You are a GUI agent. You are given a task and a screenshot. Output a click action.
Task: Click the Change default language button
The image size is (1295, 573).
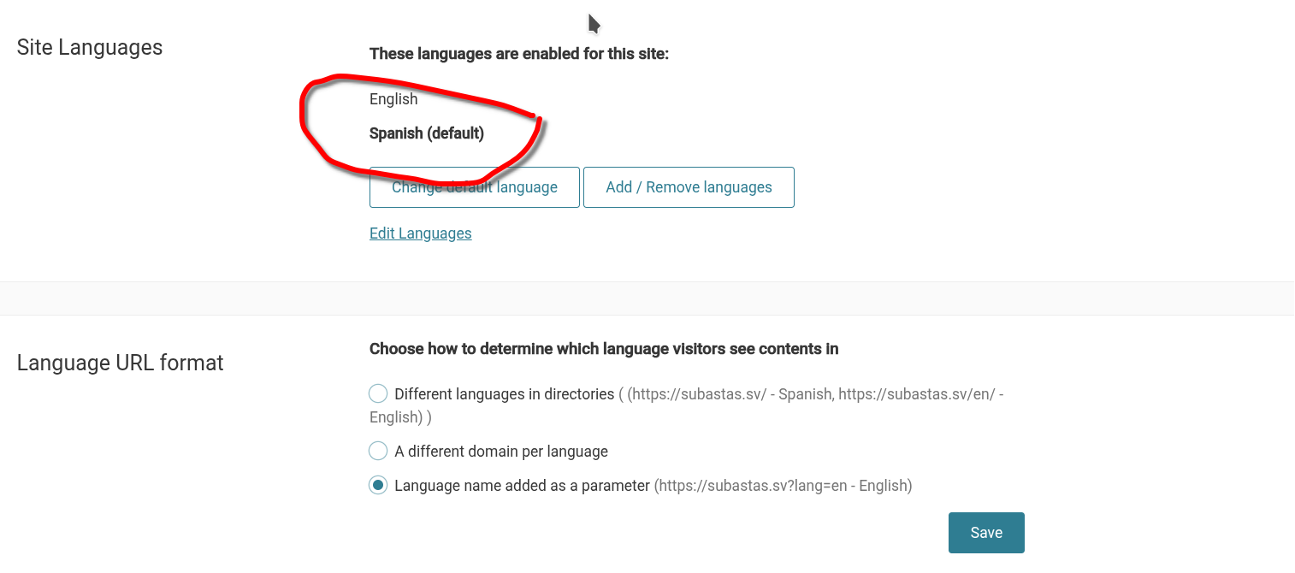pyautogui.click(x=474, y=187)
